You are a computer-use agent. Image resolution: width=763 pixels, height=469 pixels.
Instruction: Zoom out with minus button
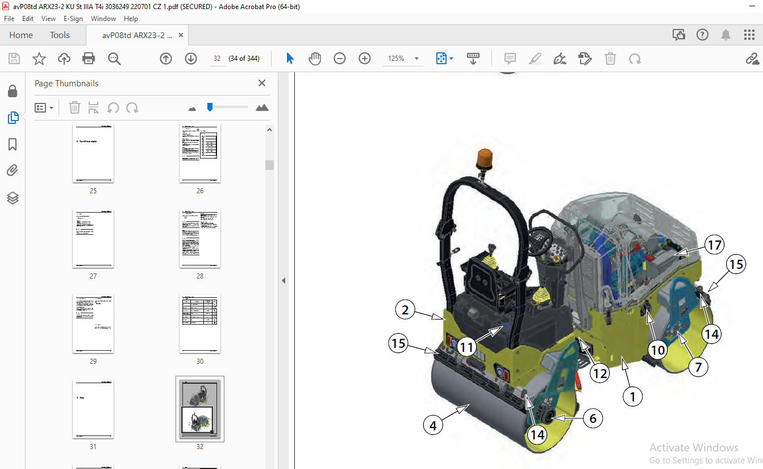[x=340, y=59]
